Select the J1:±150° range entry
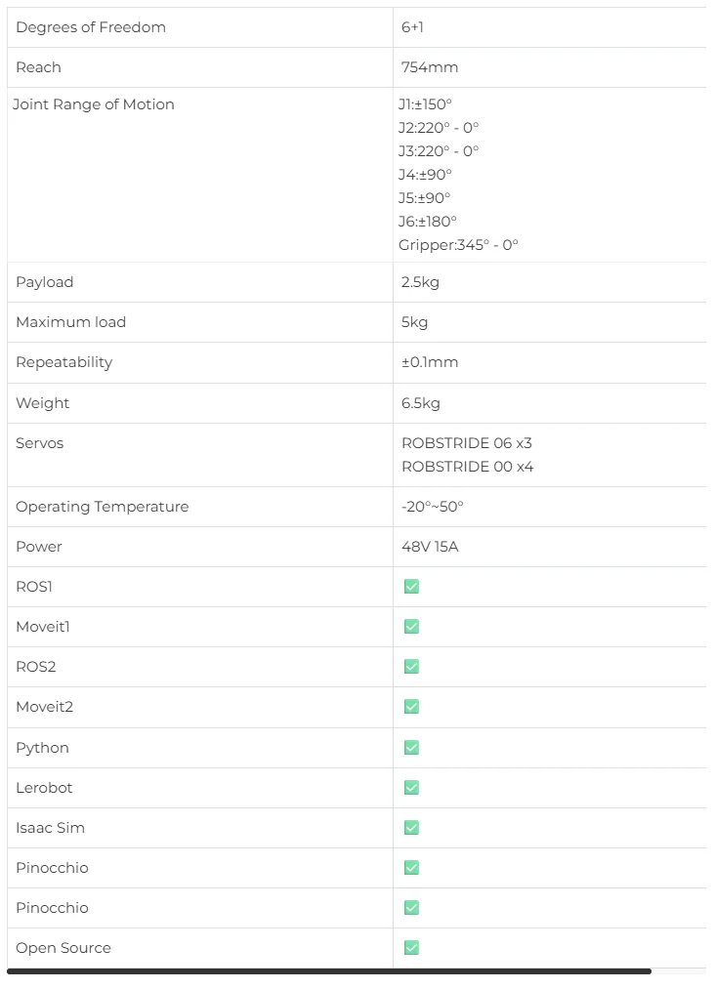The image size is (714, 989). click(x=426, y=103)
